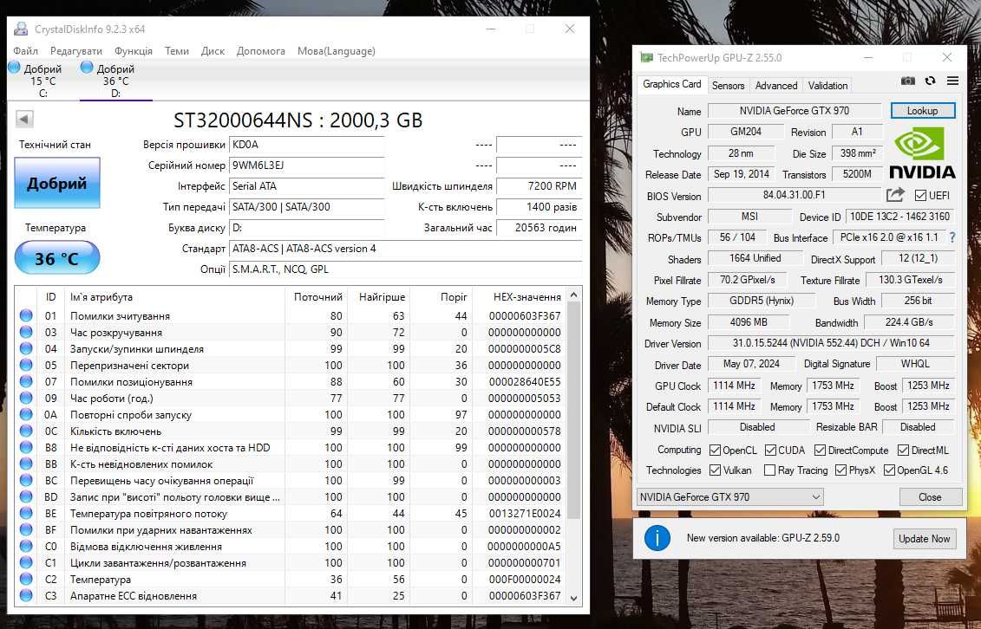This screenshot has height=629, width=981.
Task: Click the Поточний column header
Action: pyautogui.click(x=317, y=296)
